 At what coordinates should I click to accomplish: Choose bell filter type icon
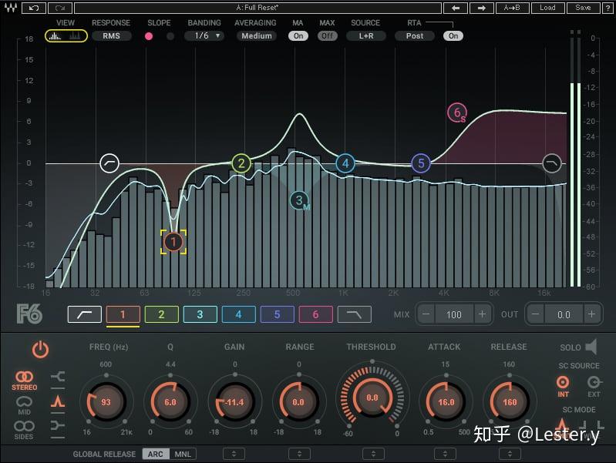coord(58,401)
